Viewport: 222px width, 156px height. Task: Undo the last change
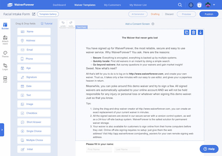pyautogui.click(x=63, y=24)
